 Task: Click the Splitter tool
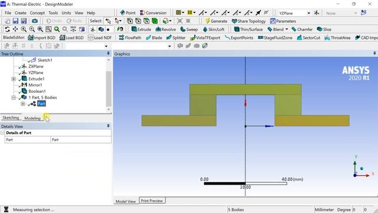click(x=176, y=38)
